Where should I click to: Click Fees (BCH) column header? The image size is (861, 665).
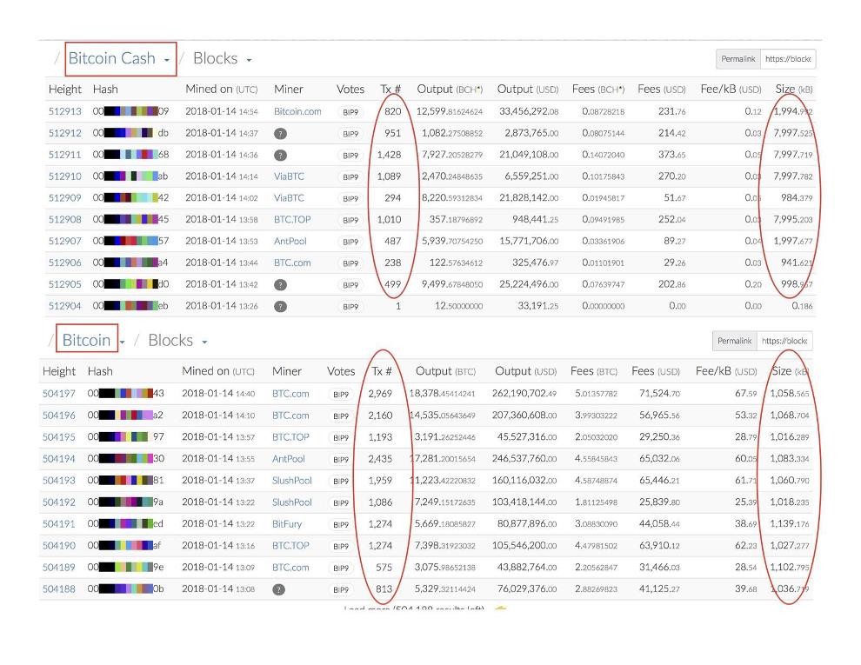[x=598, y=89]
